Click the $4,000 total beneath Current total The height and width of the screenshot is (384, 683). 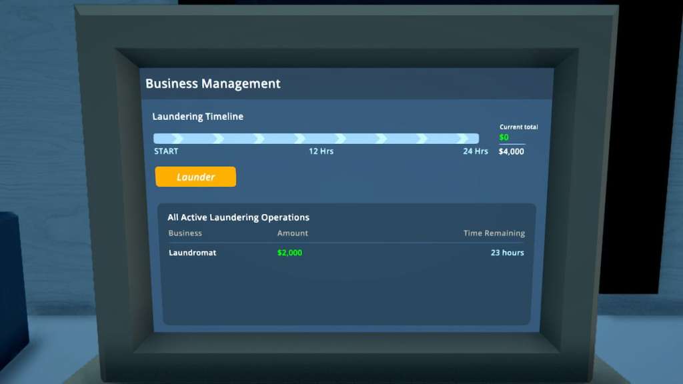[x=512, y=151]
